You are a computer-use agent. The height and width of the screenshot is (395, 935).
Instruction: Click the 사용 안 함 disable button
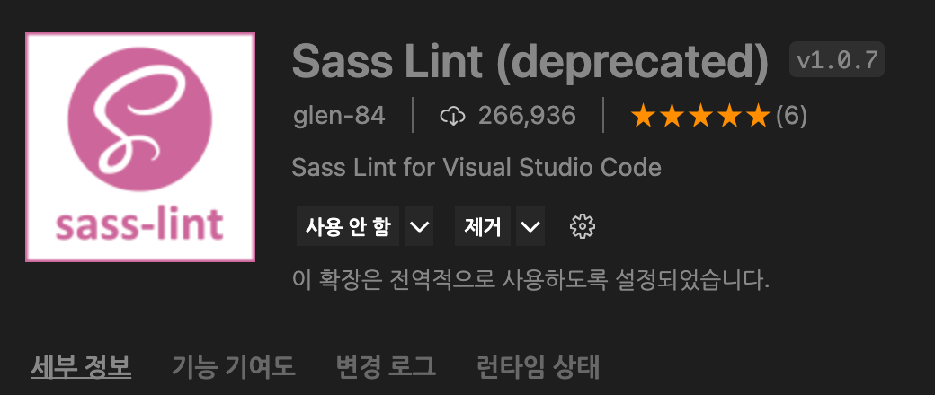348,226
